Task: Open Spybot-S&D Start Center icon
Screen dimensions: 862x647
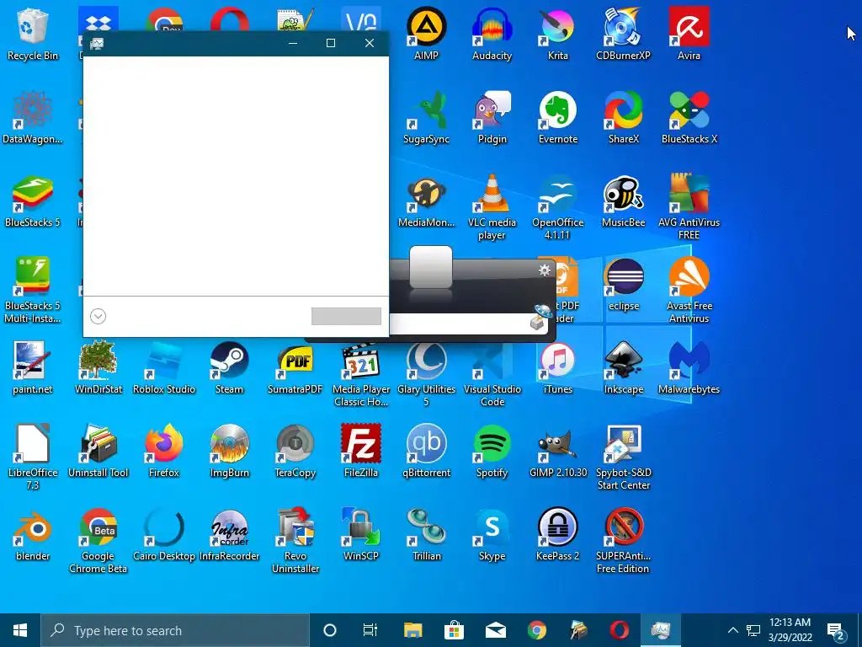Action: point(624,457)
